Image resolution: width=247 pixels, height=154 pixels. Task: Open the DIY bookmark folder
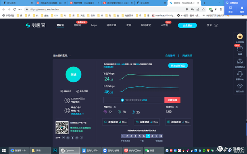(54, 15)
